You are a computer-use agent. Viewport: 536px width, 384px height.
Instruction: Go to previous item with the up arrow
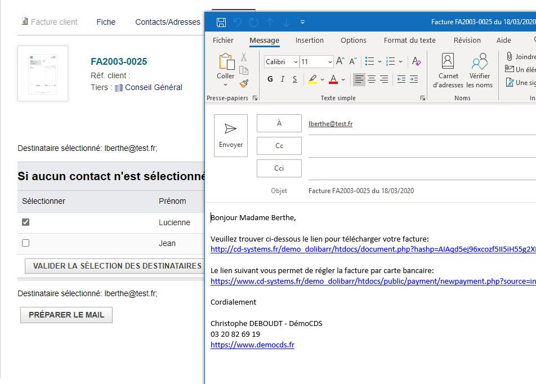pos(270,22)
